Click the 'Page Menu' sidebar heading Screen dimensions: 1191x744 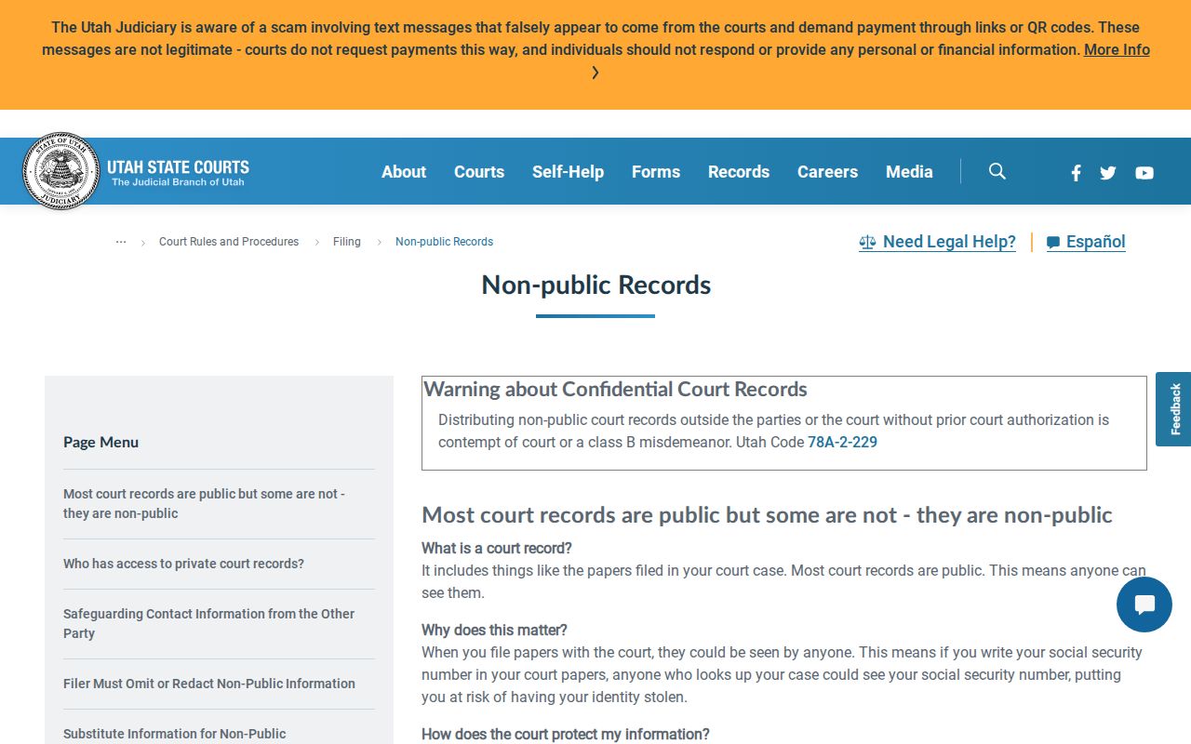tap(100, 442)
